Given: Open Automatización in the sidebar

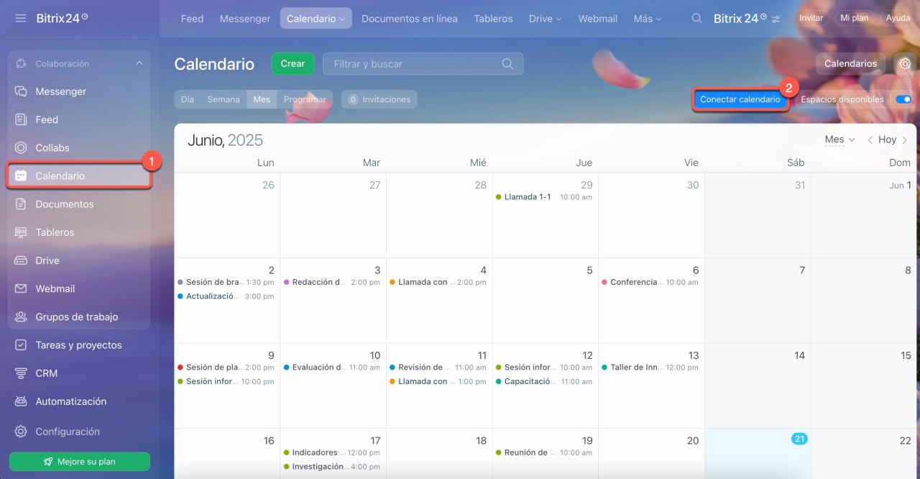Looking at the screenshot, I should coord(79,401).
